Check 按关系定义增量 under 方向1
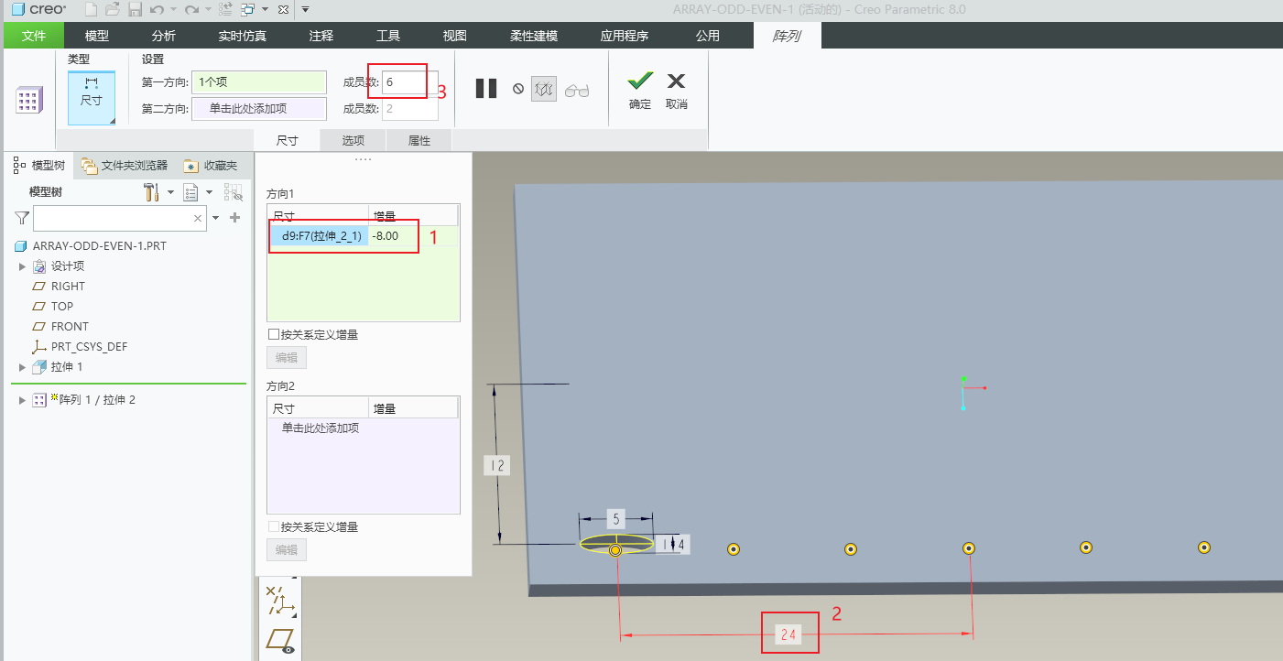The width and height of the screenshot is (1283, 661). (274, 335)
